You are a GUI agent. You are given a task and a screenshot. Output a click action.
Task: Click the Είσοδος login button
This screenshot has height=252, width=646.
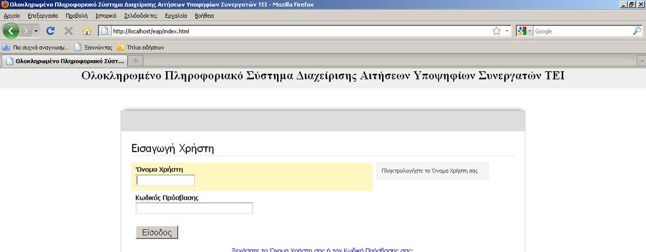pos(157,232)
